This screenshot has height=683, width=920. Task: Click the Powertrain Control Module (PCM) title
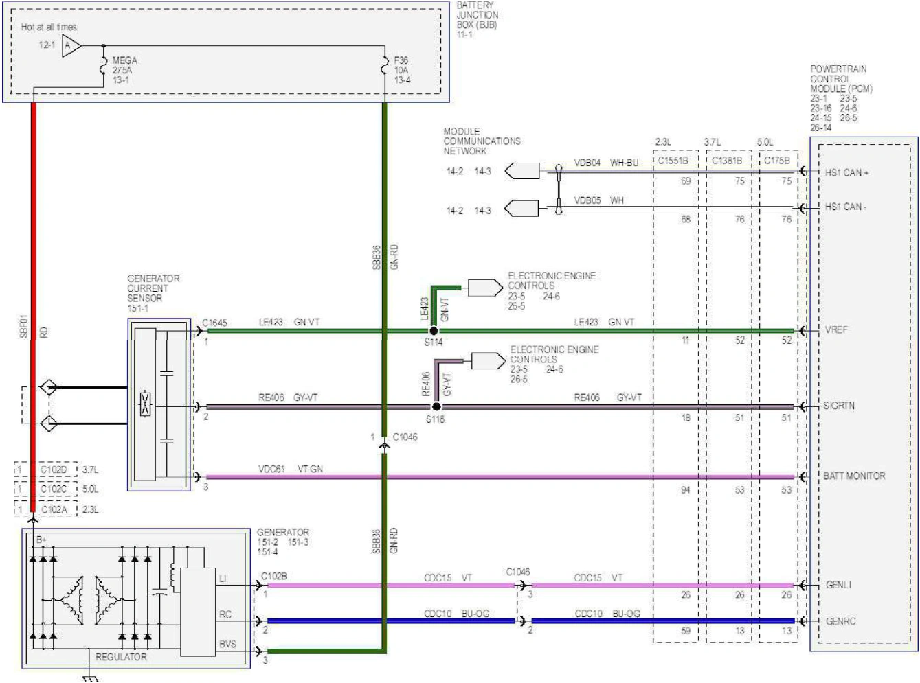coord(841,79)
